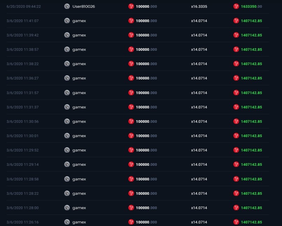Click the gamex avatar in the 11:29:52 row
This screenshot has height=226, width=282.
click(67, 150)
